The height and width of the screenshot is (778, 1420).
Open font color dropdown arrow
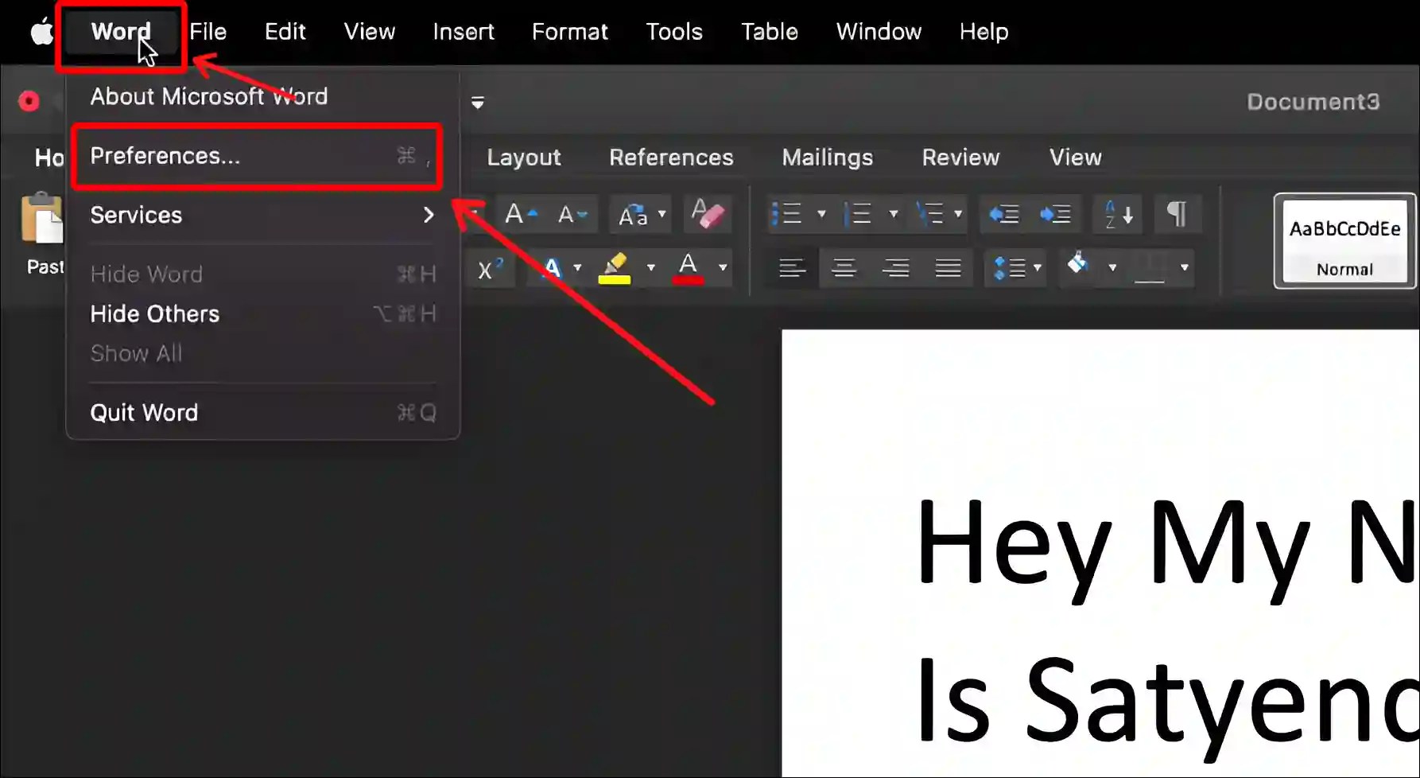(x=723, y=268)
